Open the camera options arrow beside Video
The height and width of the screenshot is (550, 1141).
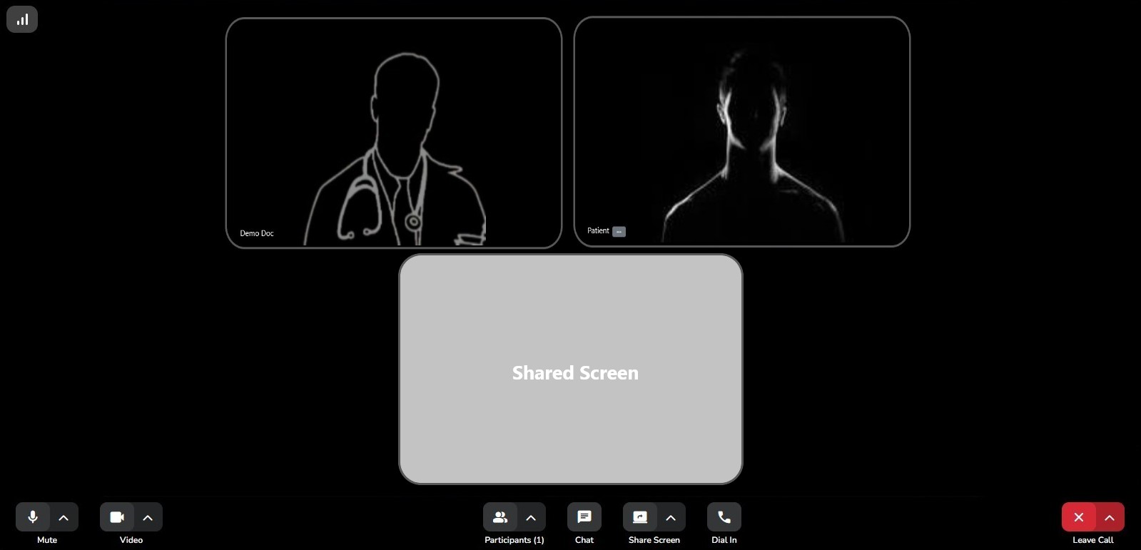(x=148, y=517)
